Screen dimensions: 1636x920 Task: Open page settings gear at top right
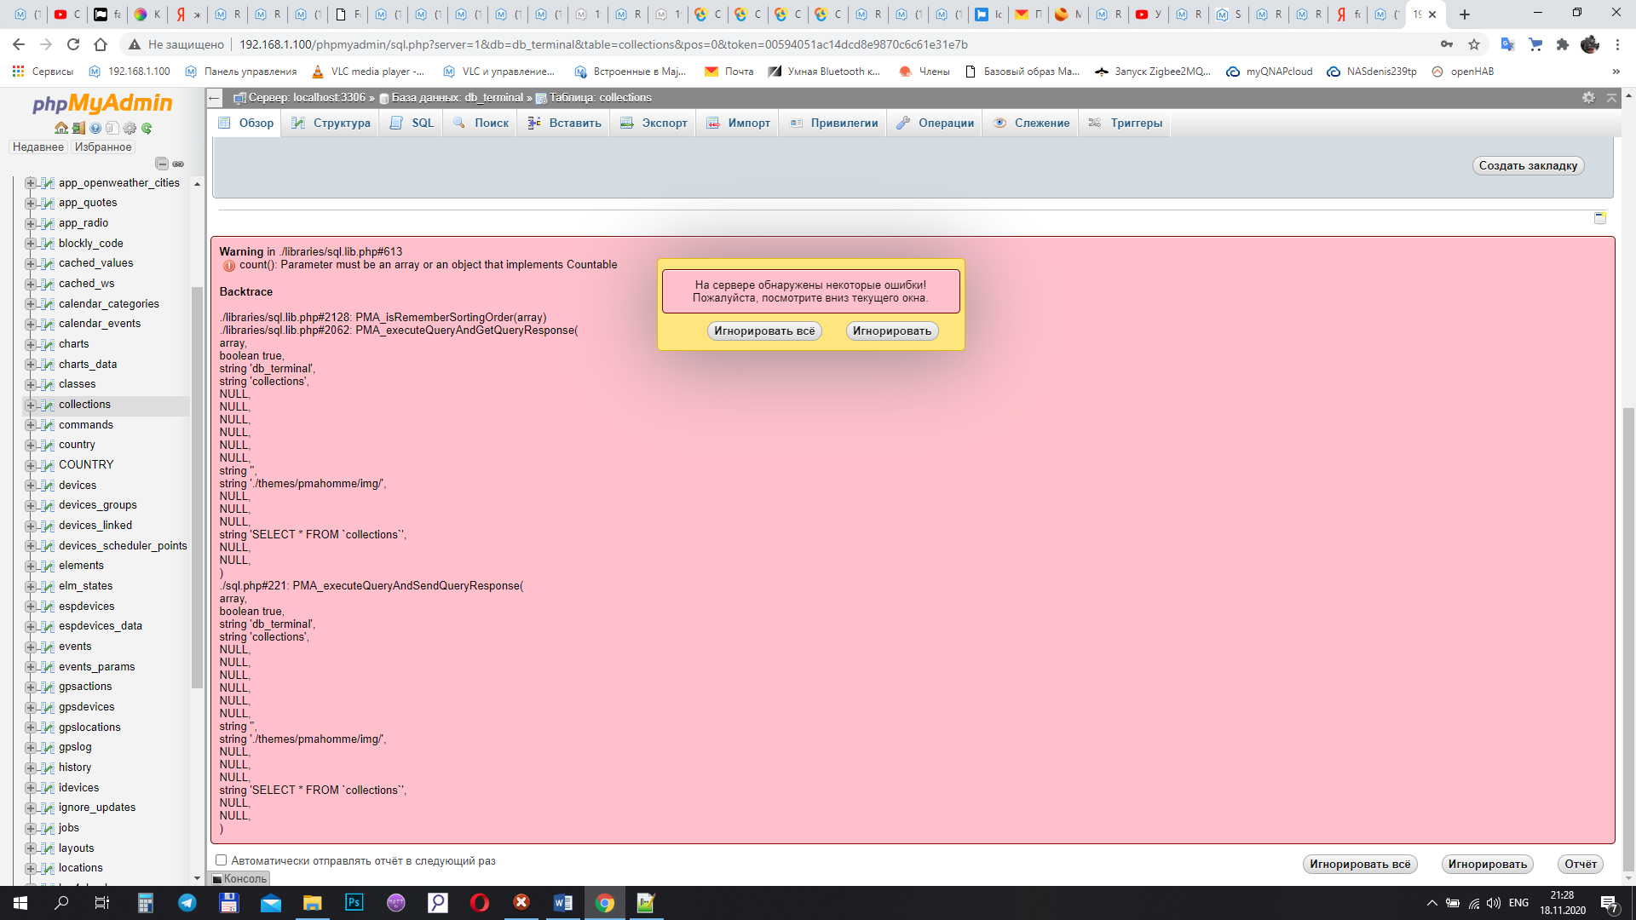[x=1588, y=98]
